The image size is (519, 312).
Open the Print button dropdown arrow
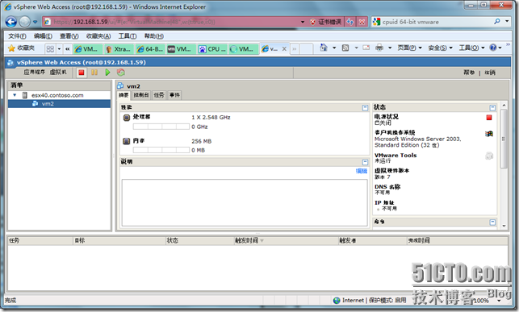click(x=390, y=48)
